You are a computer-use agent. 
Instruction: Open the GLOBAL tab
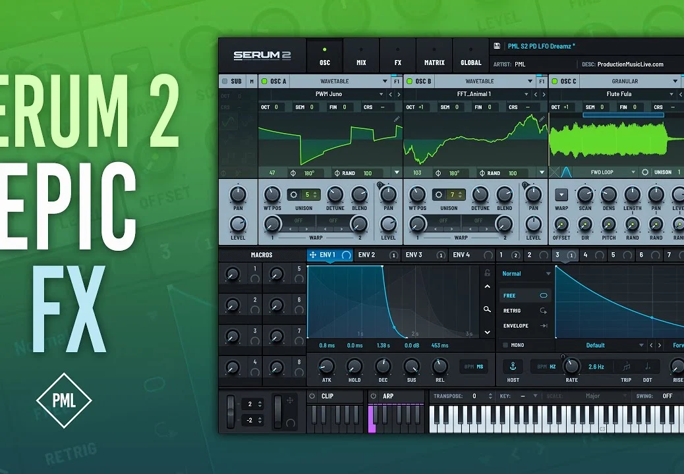471,56
